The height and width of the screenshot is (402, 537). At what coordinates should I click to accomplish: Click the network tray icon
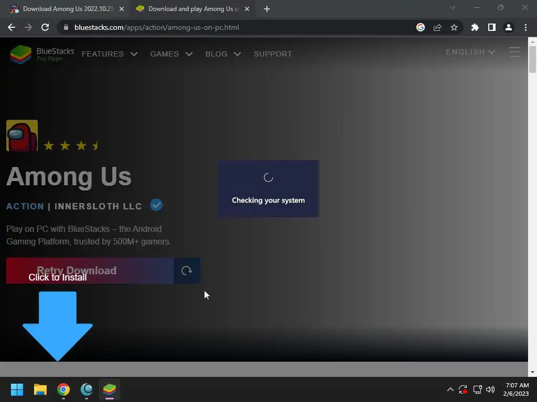click(477, 389)
